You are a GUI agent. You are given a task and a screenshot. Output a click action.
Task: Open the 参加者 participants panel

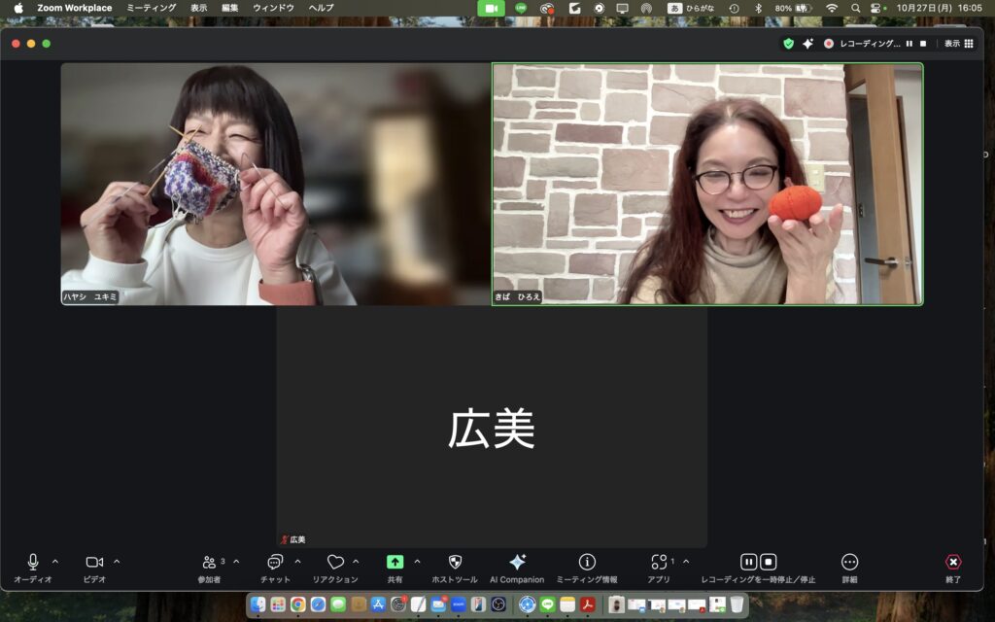click(x=209, y=563)
